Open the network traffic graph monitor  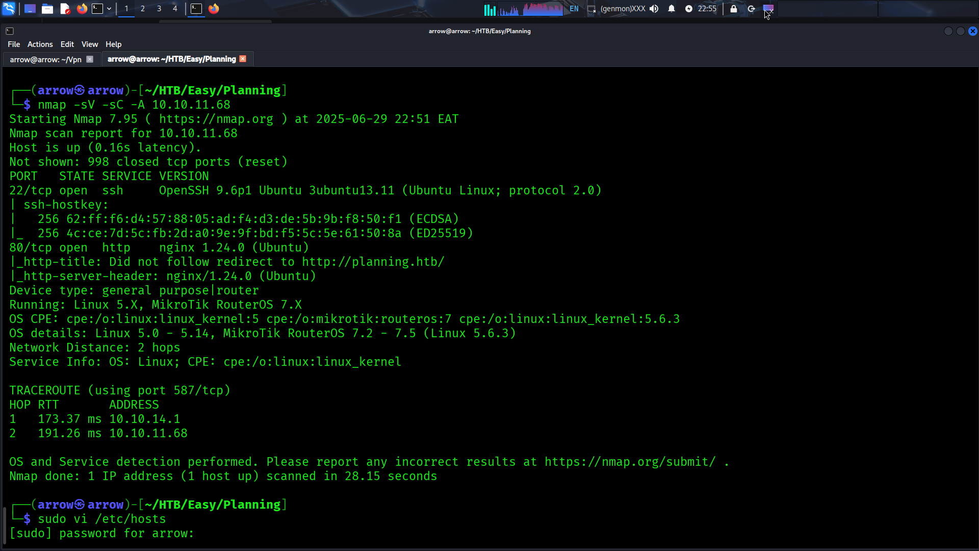pyautogui.click(x=530, y=9)
